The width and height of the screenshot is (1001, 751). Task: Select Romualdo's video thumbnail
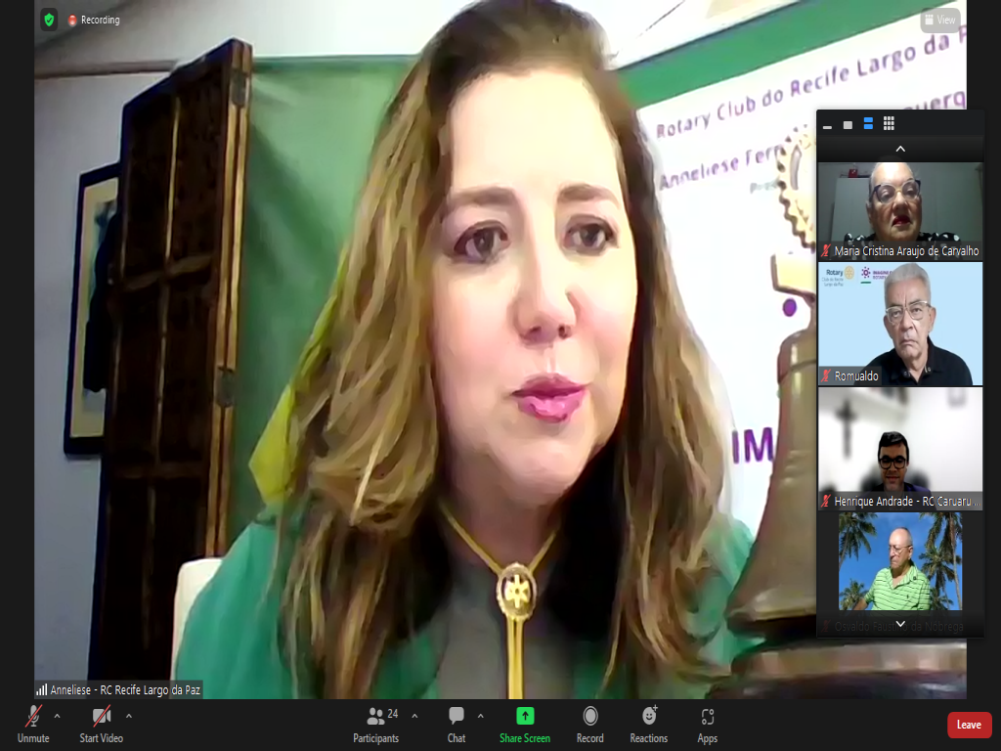click(899, 324)
